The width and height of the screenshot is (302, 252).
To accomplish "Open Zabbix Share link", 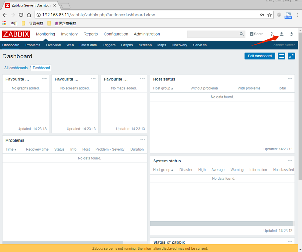I will (257, 34).
